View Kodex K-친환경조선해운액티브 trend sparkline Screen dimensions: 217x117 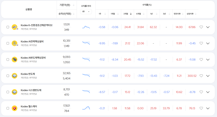[86, 27]
